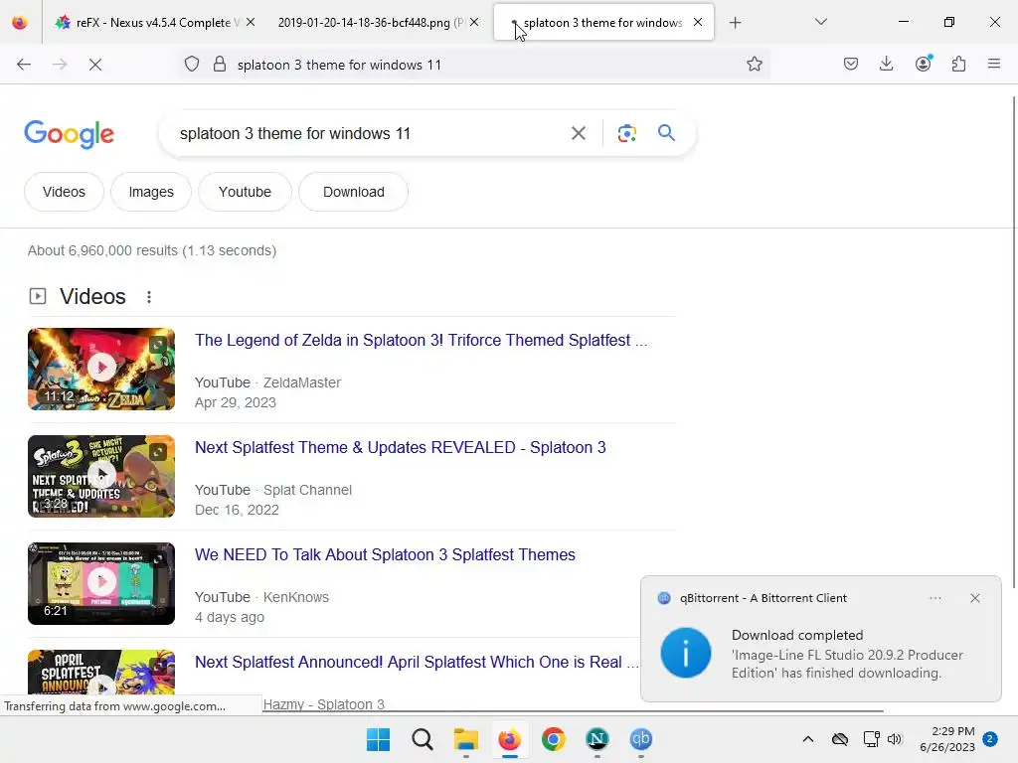Open qBittorrent from the taskbar
The width and height of the screenshot is (1018, 763).
(x=641, y=739)
